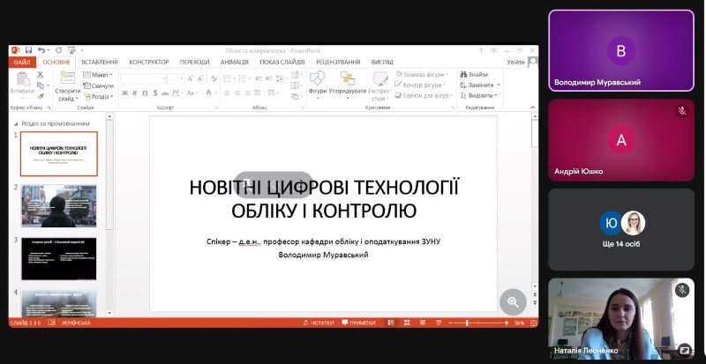The height and width of the screenshot is (364, 706).
Task: Click the ФАЙЛ file button
Action: 21,63
